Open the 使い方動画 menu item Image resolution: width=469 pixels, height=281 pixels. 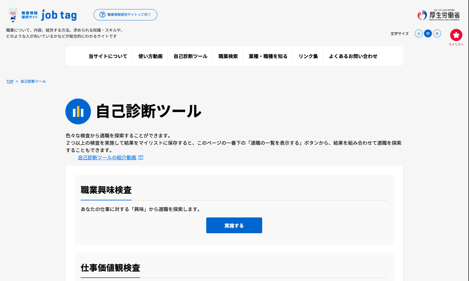[x=150, y=56]
